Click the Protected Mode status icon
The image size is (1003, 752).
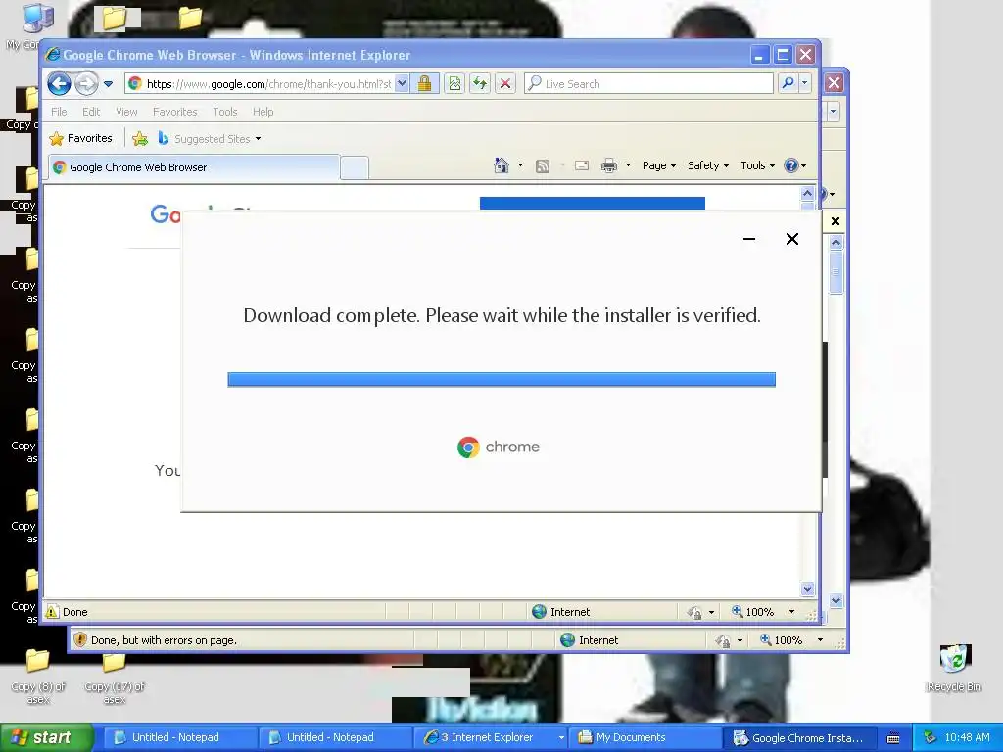tap(694, 613)
